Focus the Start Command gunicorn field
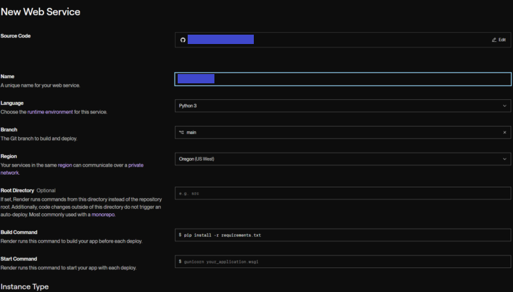The height and width of the screenshot is (292, 513). [343, 262]
